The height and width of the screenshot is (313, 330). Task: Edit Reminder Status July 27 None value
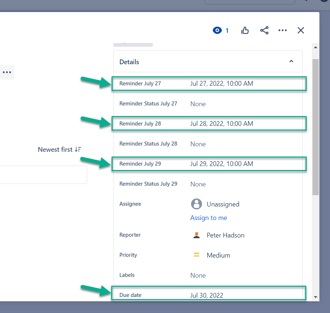click(x=198, y=104)
